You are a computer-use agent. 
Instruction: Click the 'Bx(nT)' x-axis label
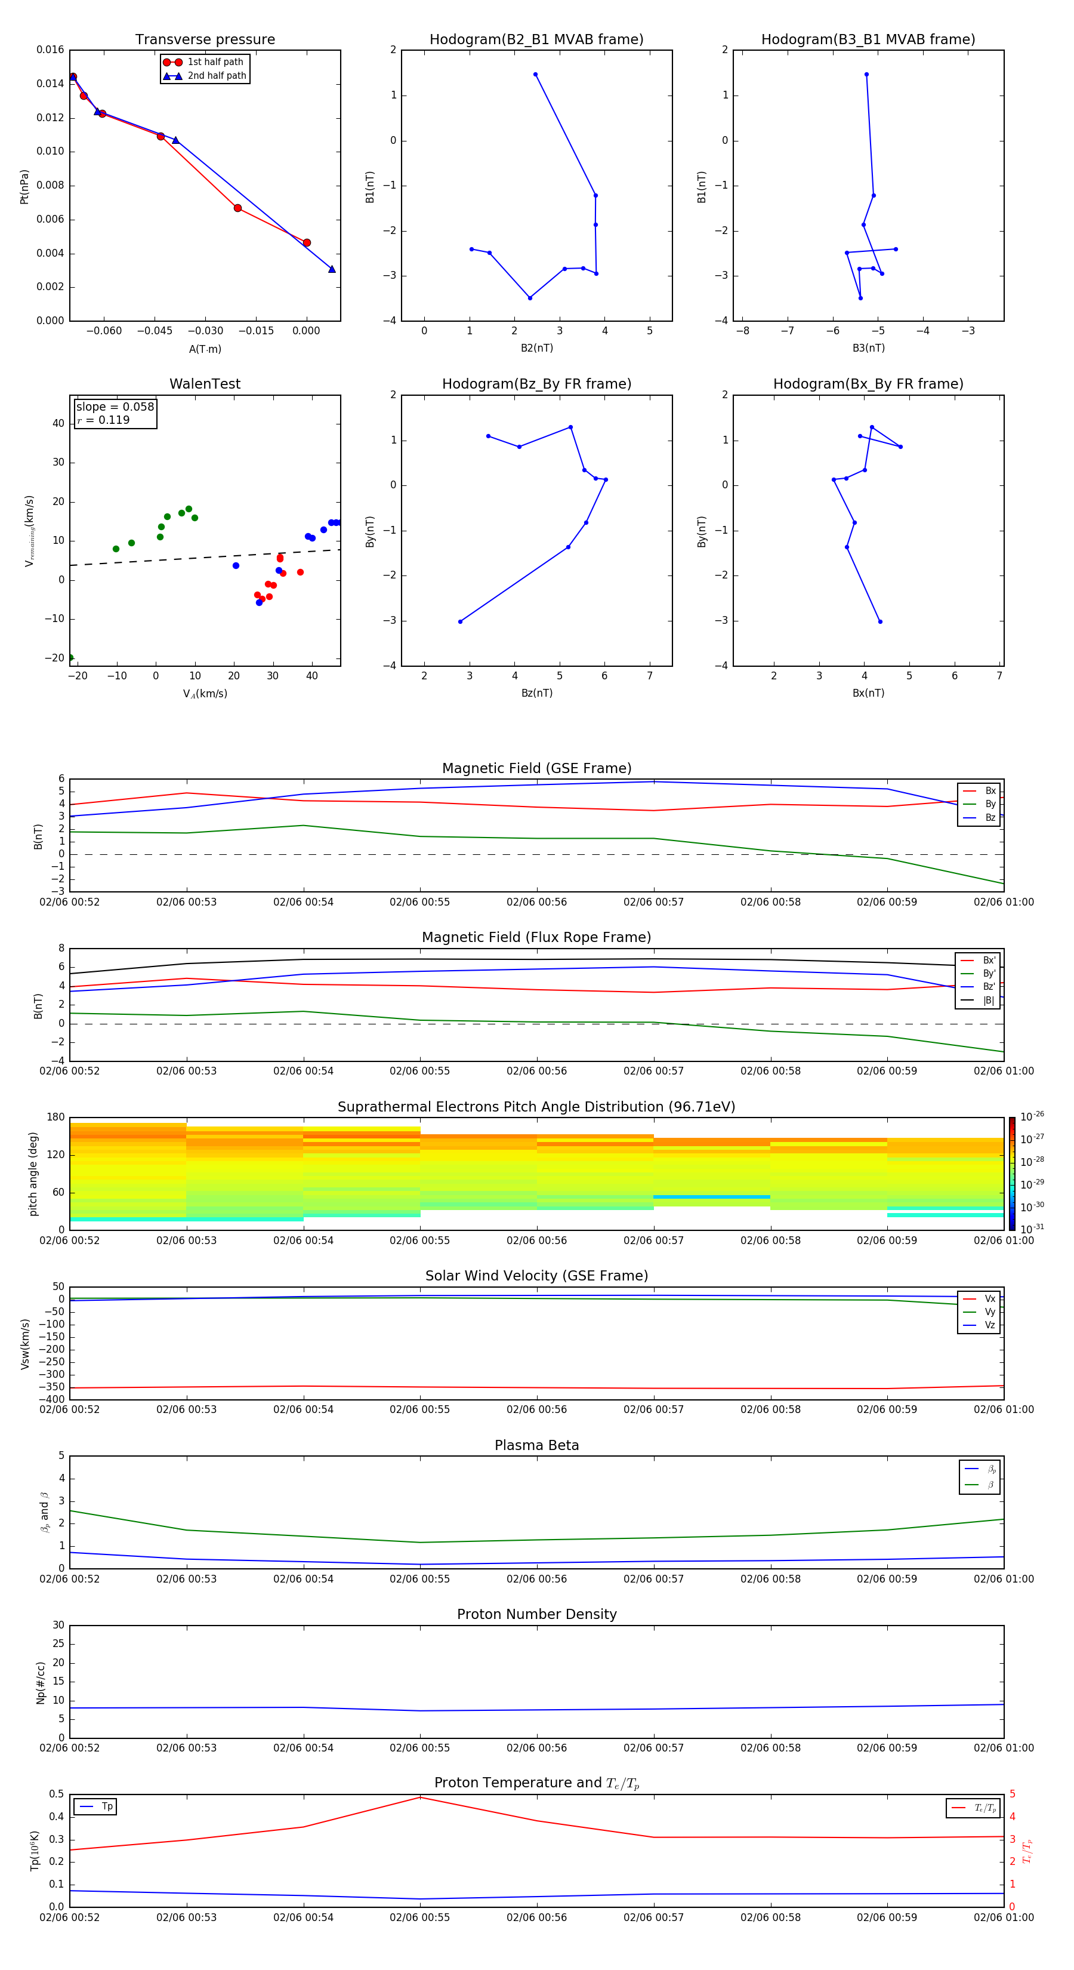(868, 693)
